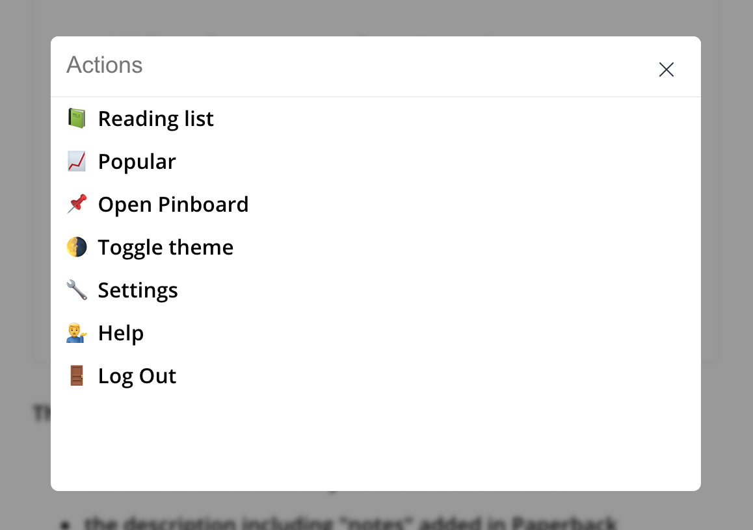Viewport: 753px width, 530px height.
Task: Choose the Open Pinboard text link
Action: (174, 205)
